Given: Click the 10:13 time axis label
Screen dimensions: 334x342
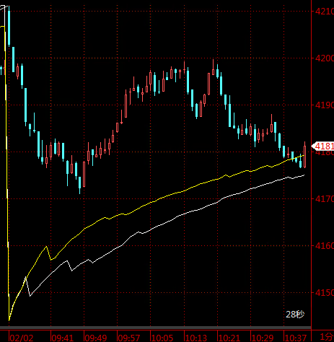Looking at the screenshot, I should [195, 338].
